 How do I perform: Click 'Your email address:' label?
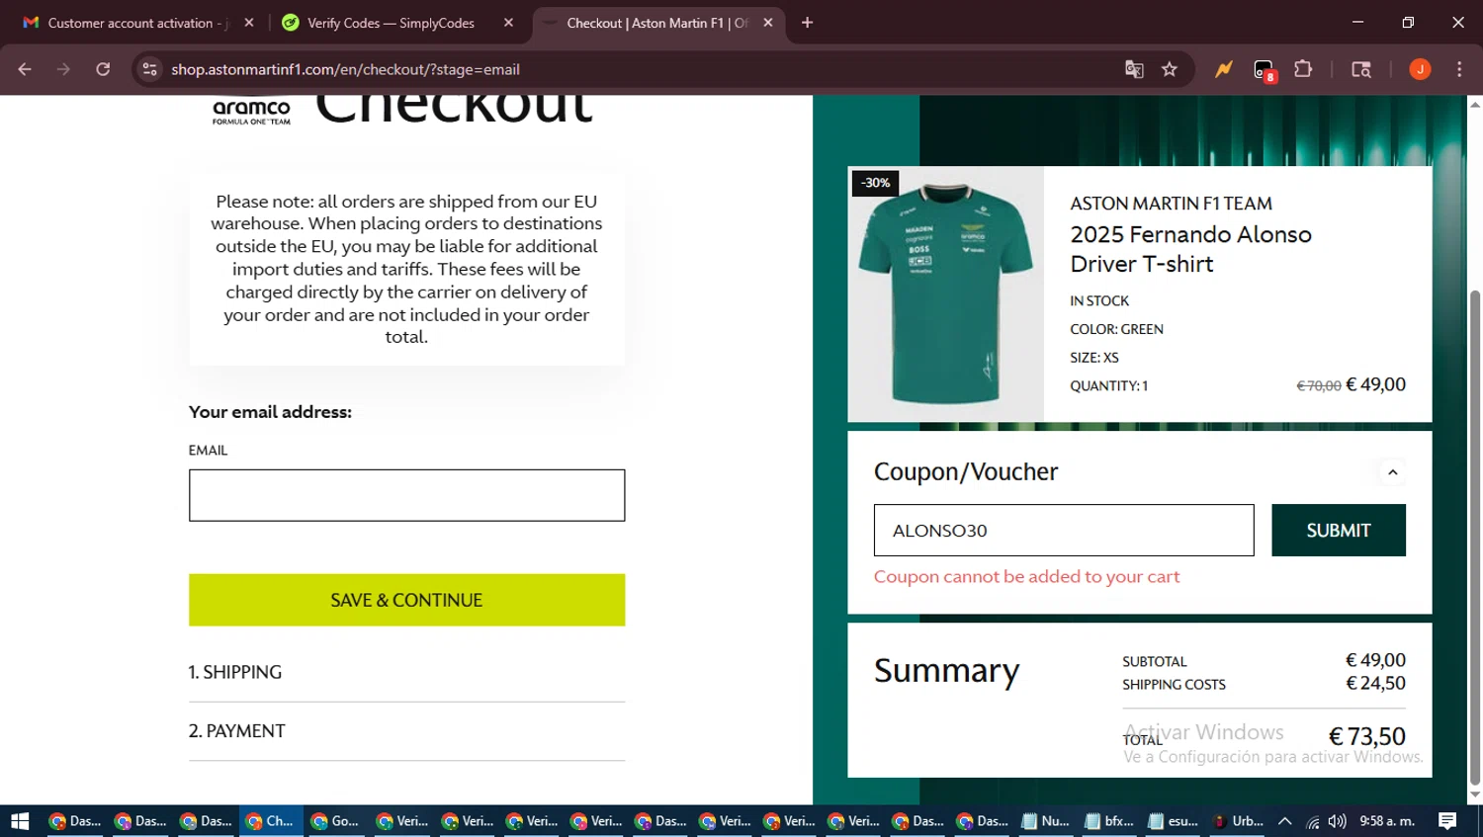(x=270, y=412)
